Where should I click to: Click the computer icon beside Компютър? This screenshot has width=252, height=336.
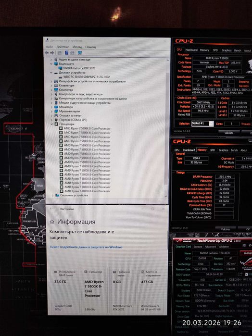coord(56,90)
